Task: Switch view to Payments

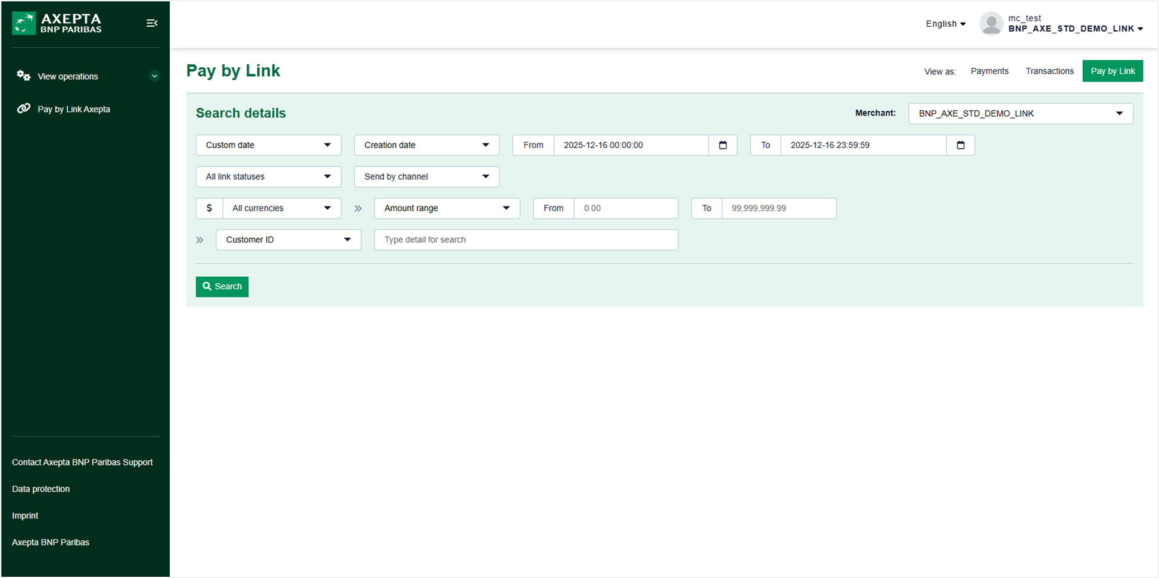Action: 989,71
